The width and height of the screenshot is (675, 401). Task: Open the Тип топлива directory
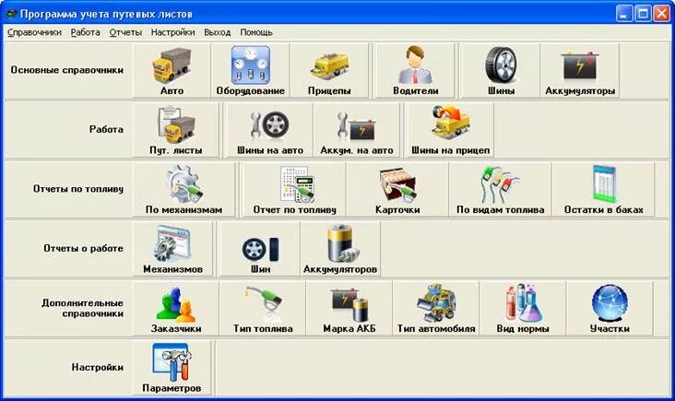point(263,308)
